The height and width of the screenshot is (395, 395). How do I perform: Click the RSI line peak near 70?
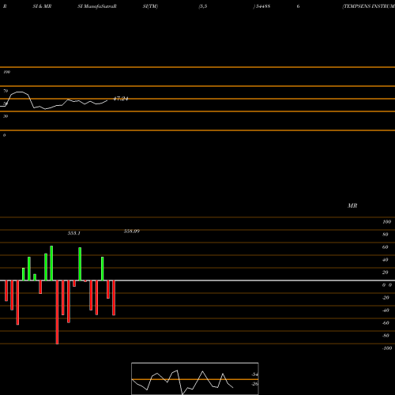tap(20, 92)
